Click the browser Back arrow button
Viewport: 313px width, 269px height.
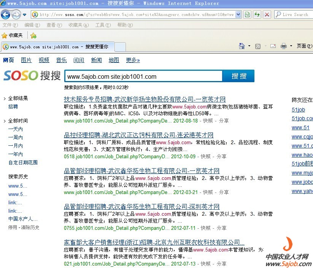click(6, 15)
